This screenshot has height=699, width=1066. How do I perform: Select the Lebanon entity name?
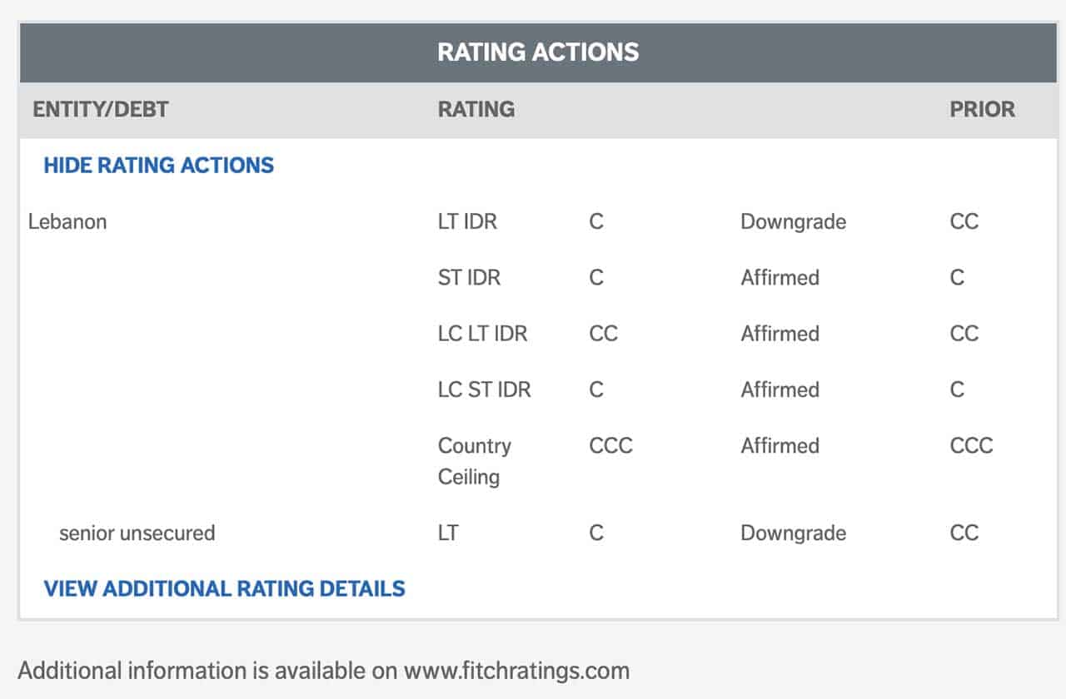pyautogui.click(x=67, y=221)
